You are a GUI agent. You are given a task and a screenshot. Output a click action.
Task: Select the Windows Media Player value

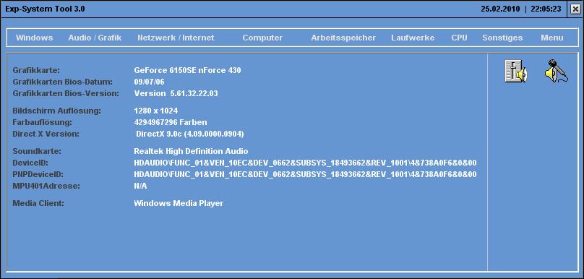(179, 203)
